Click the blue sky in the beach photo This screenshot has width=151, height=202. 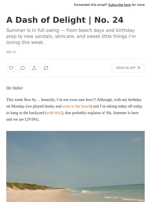(x=75, y=155)
